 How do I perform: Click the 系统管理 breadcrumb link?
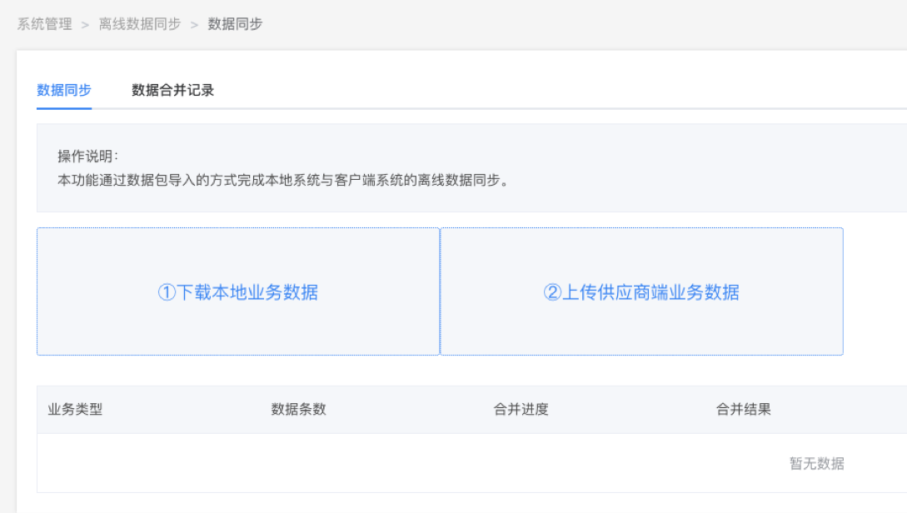44,24
